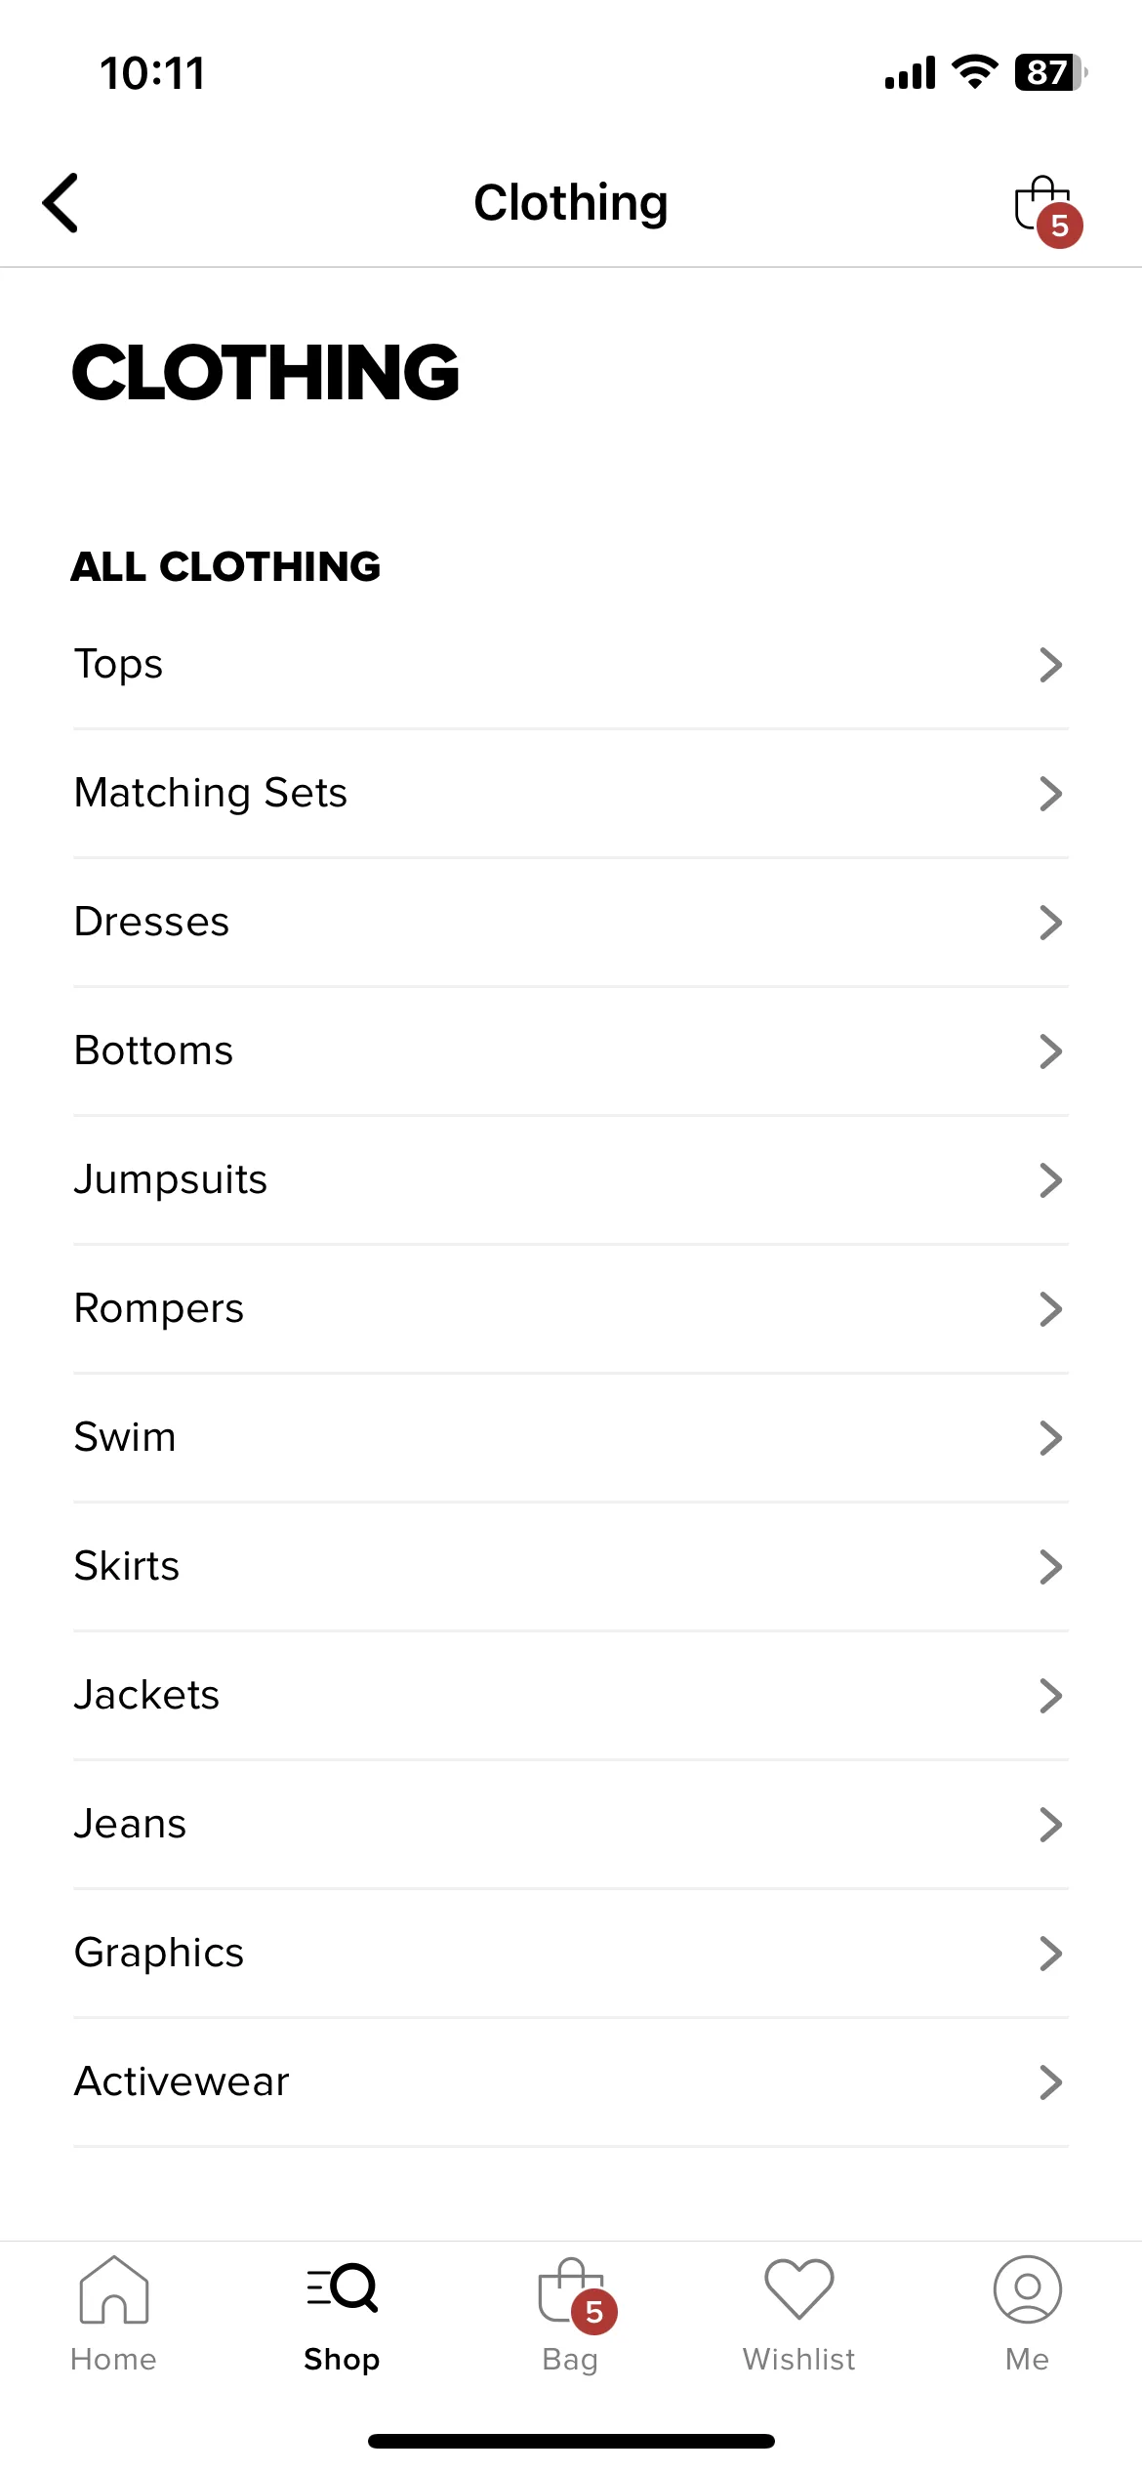
Task: Open the Bottoms category
Action: pos(571,1051)
